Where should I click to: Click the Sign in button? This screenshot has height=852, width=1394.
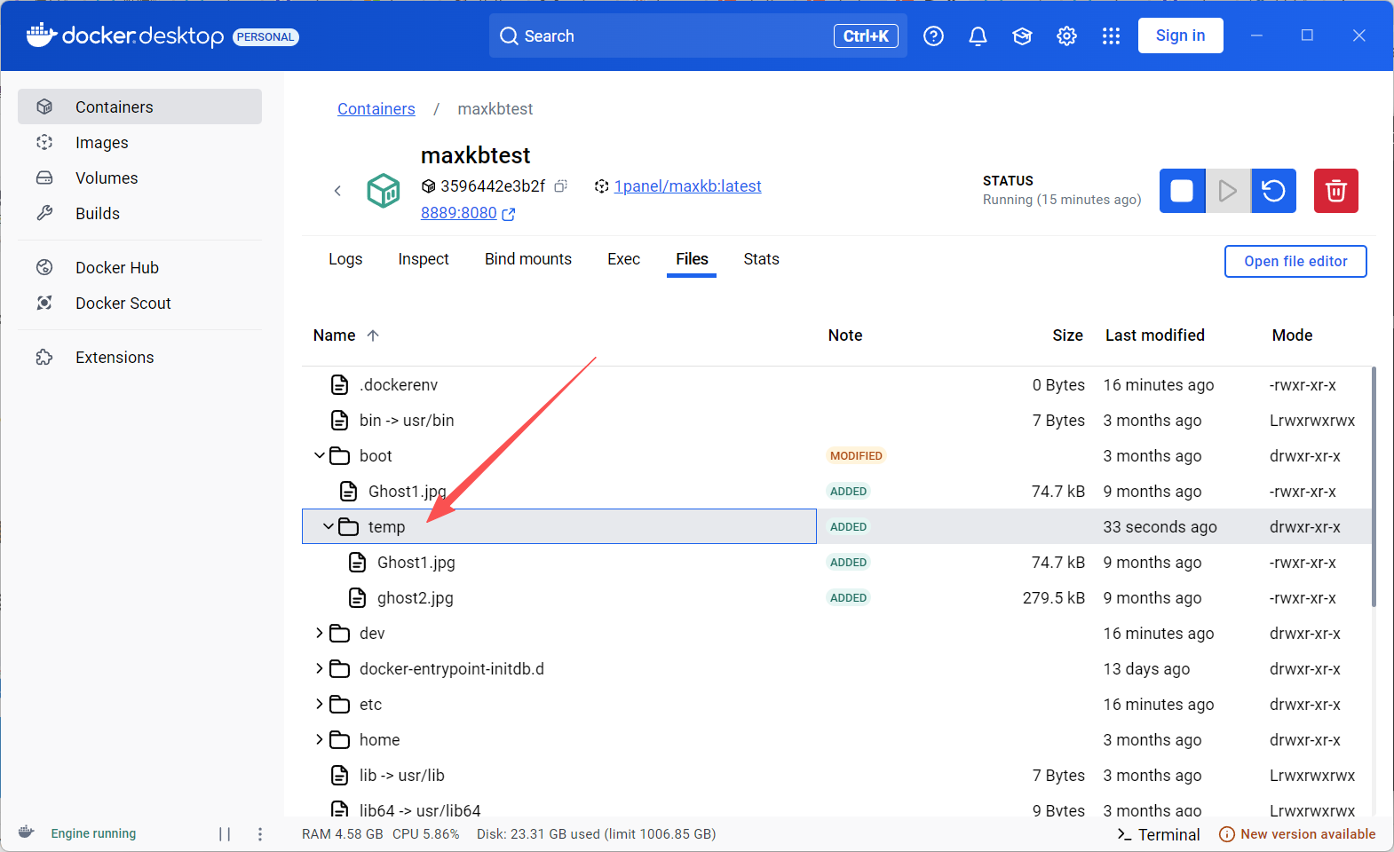pyautogui.click(x=1180, y=35)
